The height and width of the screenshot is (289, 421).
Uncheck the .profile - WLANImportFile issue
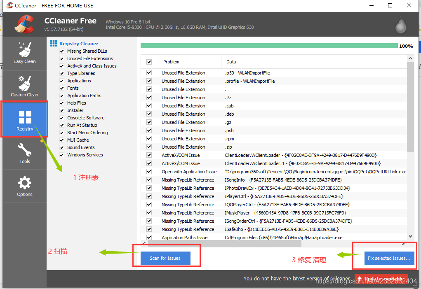pos(149,81)
